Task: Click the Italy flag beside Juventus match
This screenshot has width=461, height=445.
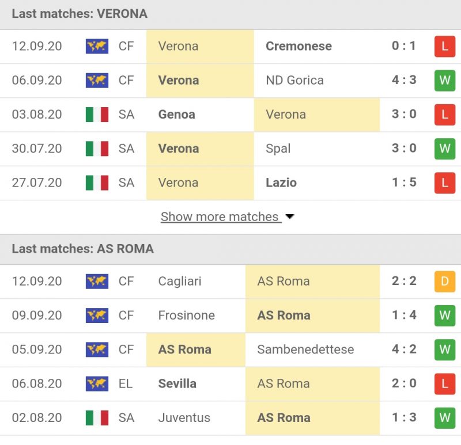Action: pos(97,417)
